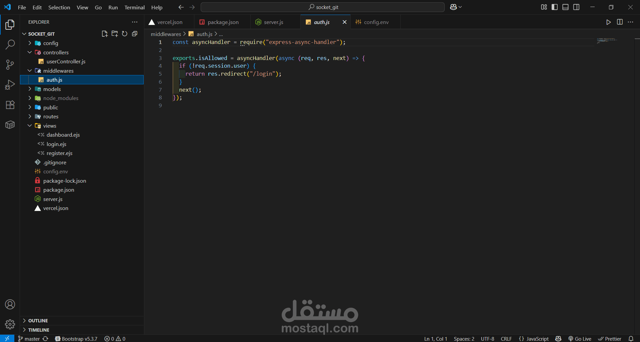The image size is (640, 342).
Task: Open .gitignore file
Action: click(82, 162)
